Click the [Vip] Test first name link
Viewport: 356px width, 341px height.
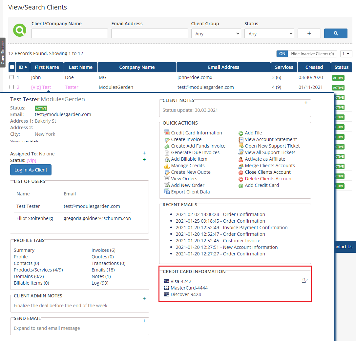[x=41, y=87]
